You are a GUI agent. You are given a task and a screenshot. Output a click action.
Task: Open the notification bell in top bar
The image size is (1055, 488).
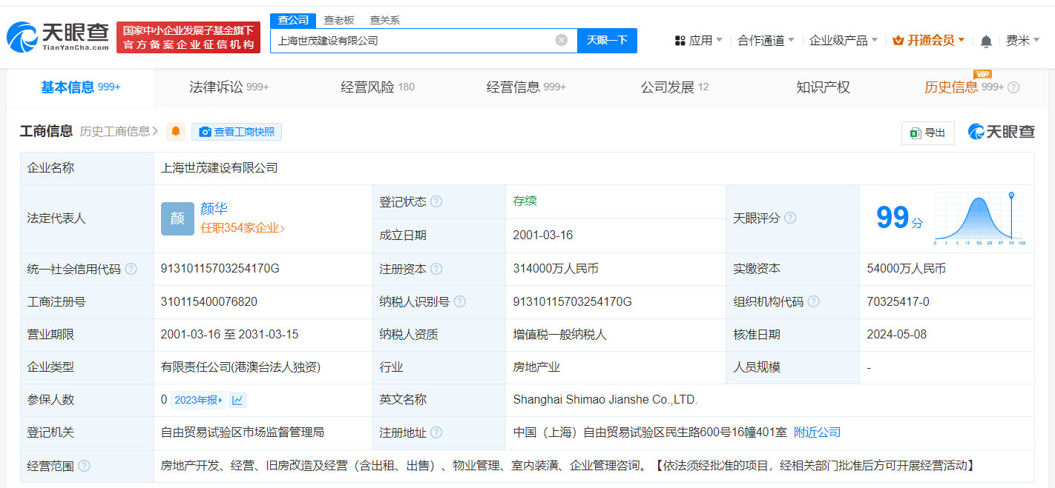pos(986,41)
